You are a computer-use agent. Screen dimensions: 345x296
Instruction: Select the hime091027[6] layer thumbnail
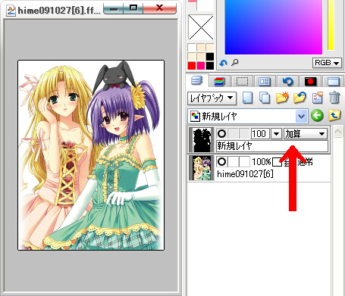(x=202, y=168)
